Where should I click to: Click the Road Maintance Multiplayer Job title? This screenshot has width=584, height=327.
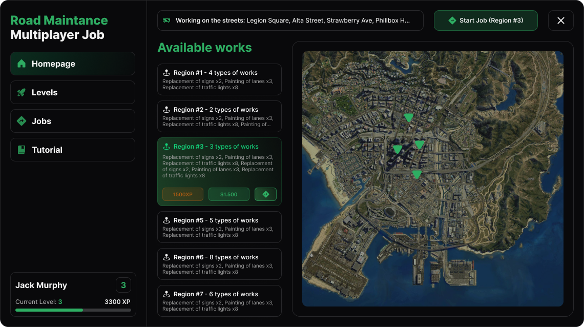(x=59, y=27)
